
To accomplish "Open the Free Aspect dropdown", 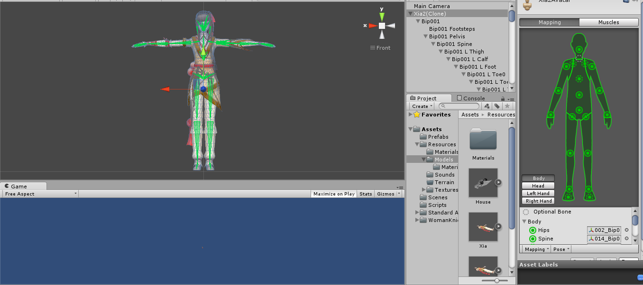I will point(40,194).
